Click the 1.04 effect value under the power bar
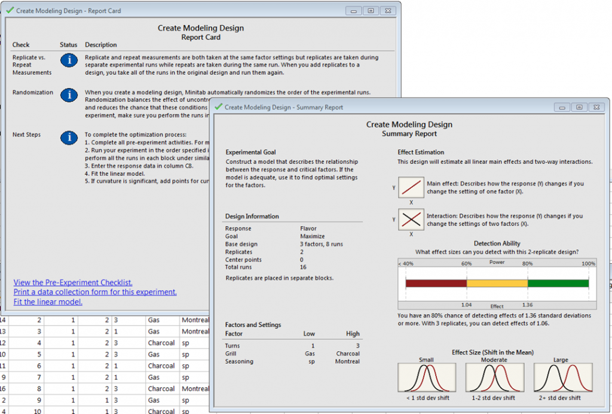The height and width of the screenshot is (414, 612). pos(466,305)
